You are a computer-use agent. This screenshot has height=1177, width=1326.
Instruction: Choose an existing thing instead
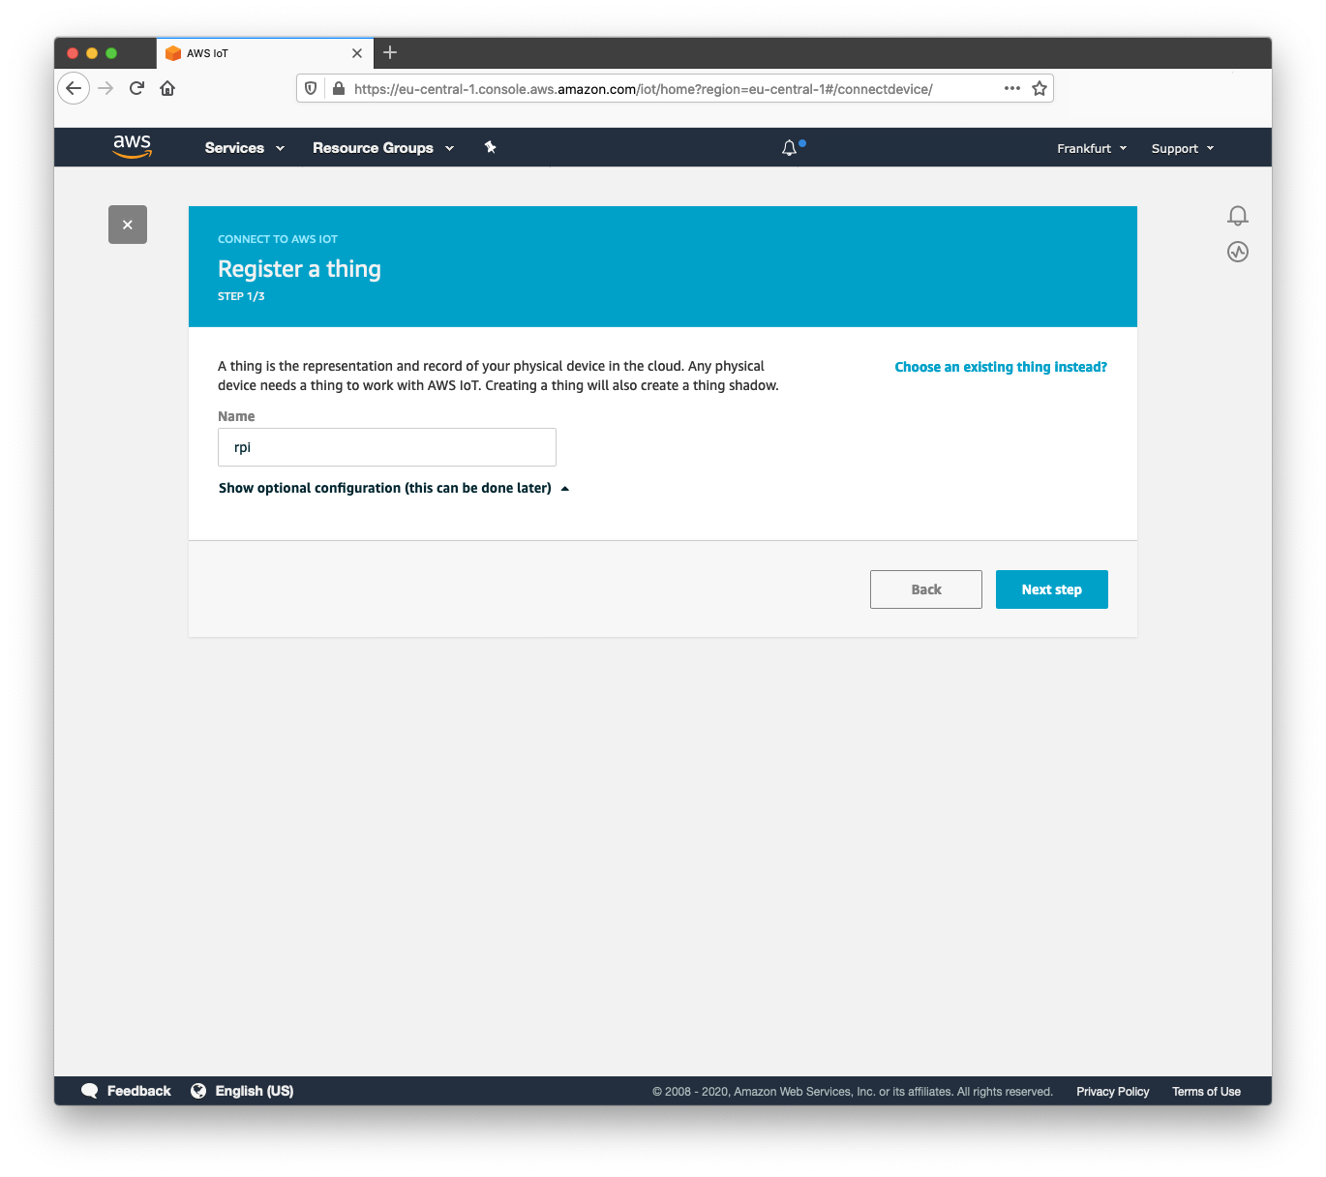tap(1001, 367)
